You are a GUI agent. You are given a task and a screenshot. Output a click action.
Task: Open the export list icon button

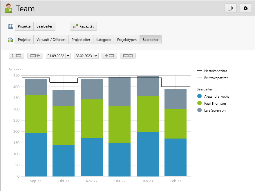tap(231, 8)
